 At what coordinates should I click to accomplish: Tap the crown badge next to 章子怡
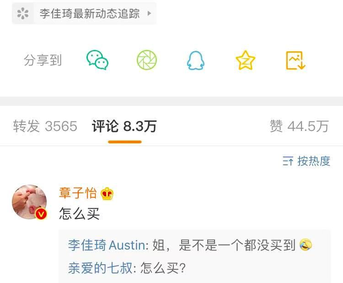tap(107, 194)
